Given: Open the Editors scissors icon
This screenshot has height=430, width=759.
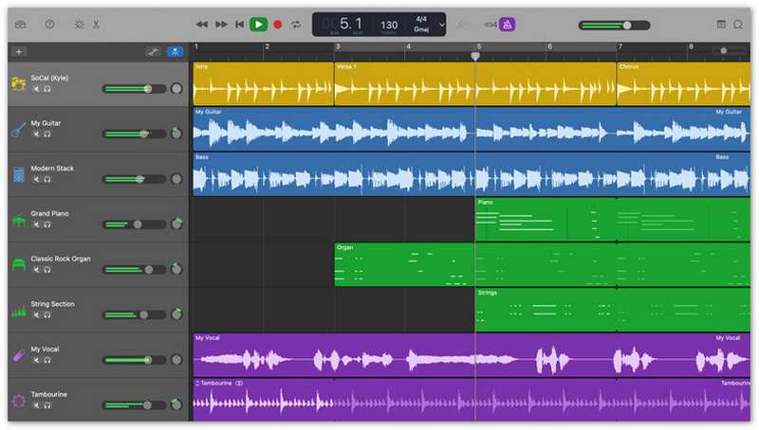Looking at the screenshot, I should click(97, 24).
